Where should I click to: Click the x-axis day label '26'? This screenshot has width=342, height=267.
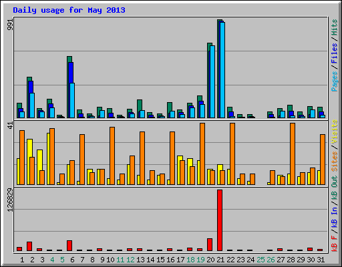(271, 260)
